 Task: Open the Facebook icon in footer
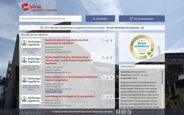(118, 112)
